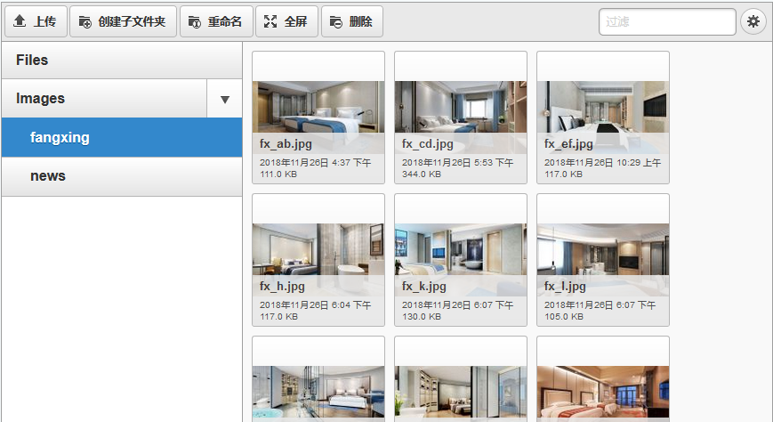773x422 pixels.
Task: Click the delete (删除) button
Action: pyautogui.click(x=351, y=21)
